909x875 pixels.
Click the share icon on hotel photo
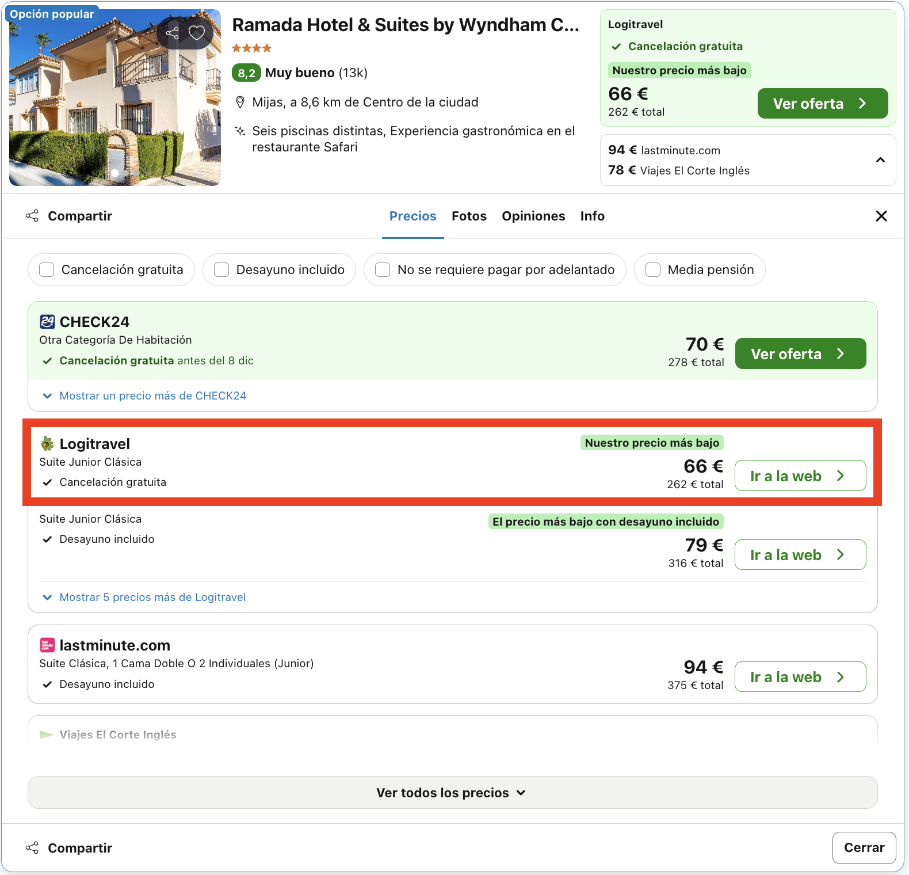click(172, 33)
